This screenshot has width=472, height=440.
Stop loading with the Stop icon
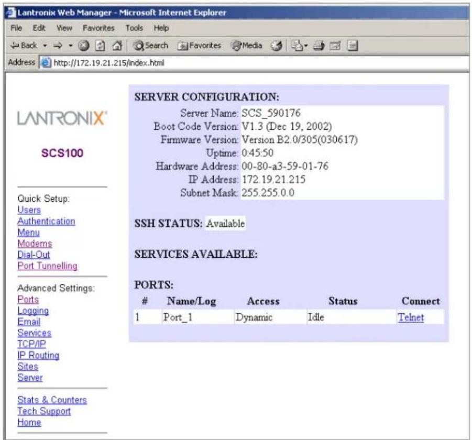click(x=84, y=46)
